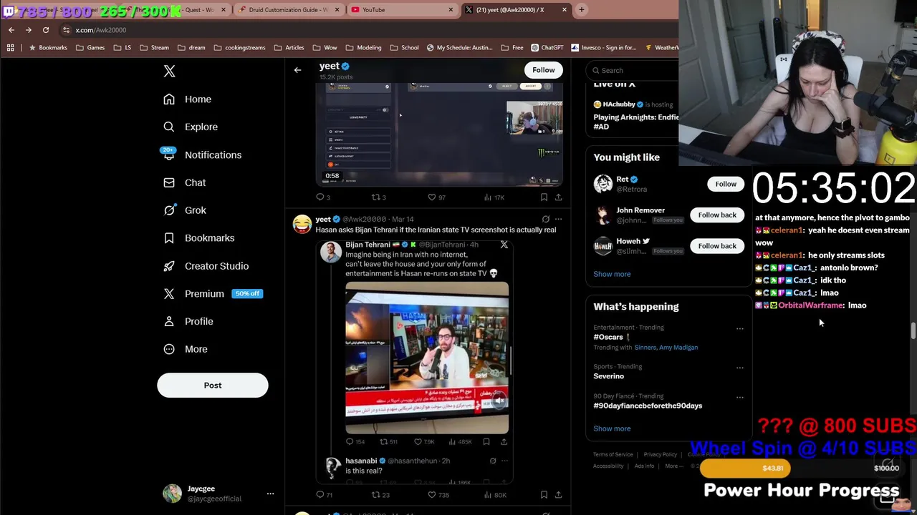Repost the video post with 3 reposts
This screenshot has width=917, height=515.
click(378, 197)
